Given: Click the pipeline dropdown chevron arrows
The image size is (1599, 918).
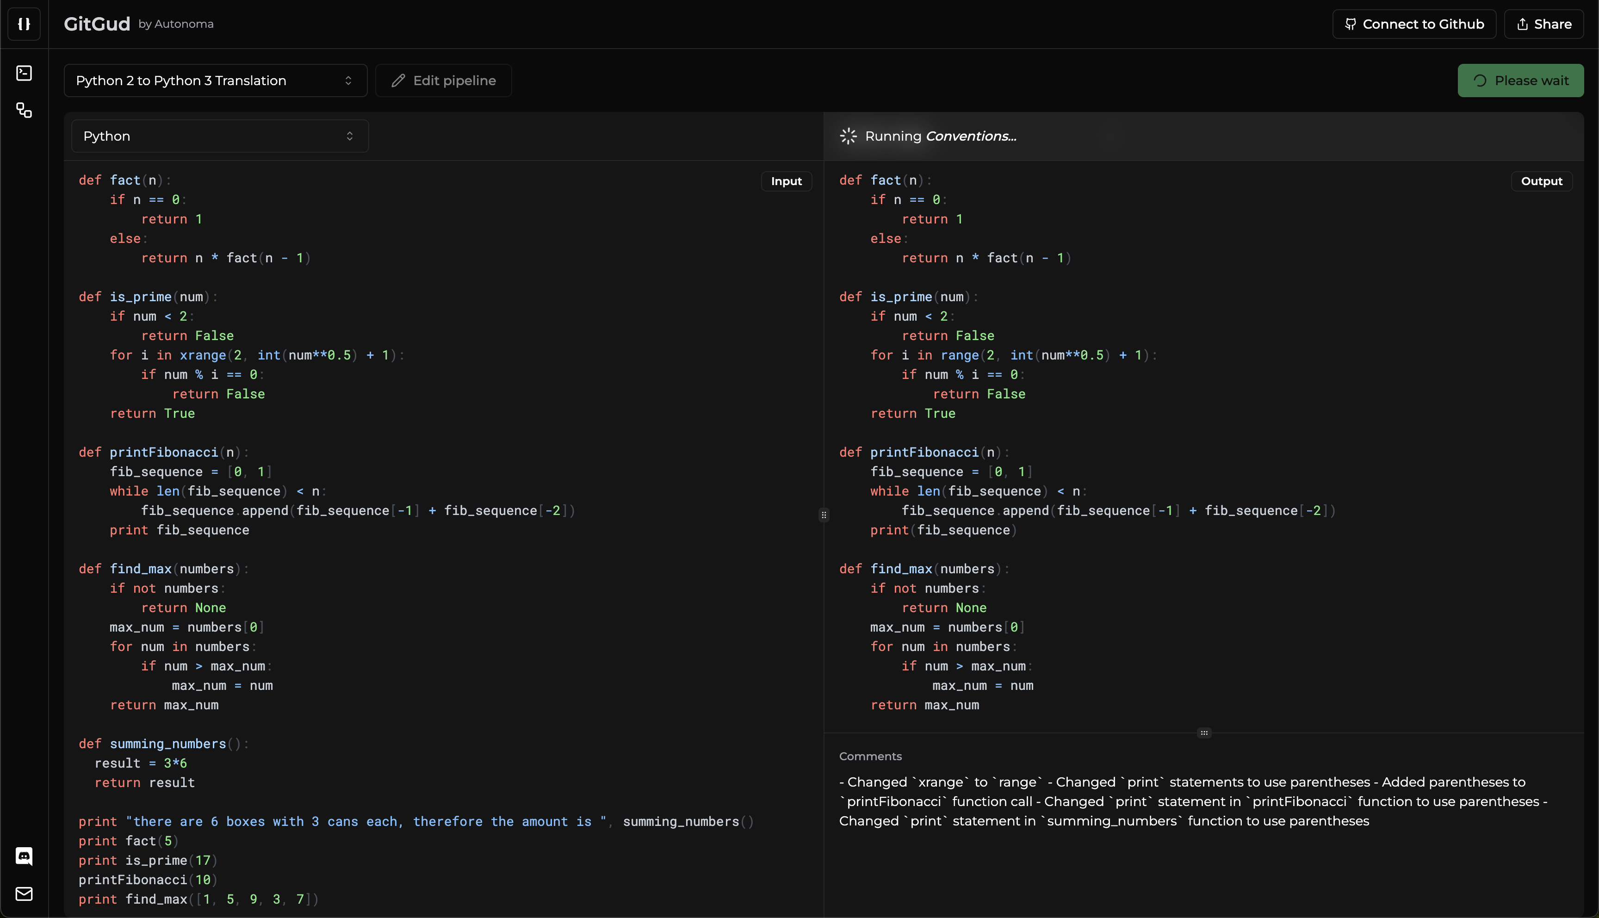Looking at the screenshot, I should coord(348,81).
